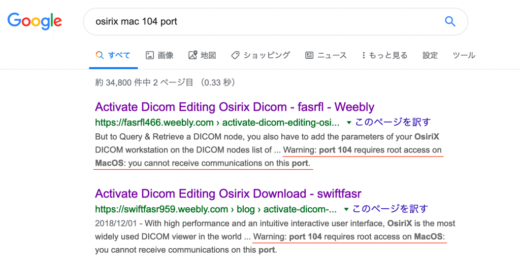Select the すべて tab
Screen dimensions: 520x270
click(x=113, y=55)
